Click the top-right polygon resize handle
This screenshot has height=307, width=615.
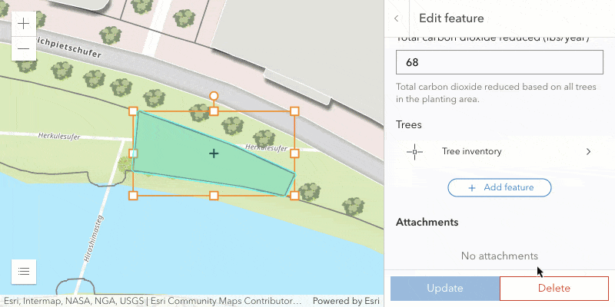294,111
